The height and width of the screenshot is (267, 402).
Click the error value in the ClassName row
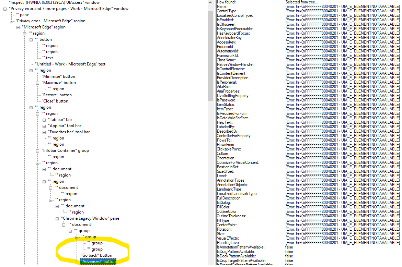(343, 60)
